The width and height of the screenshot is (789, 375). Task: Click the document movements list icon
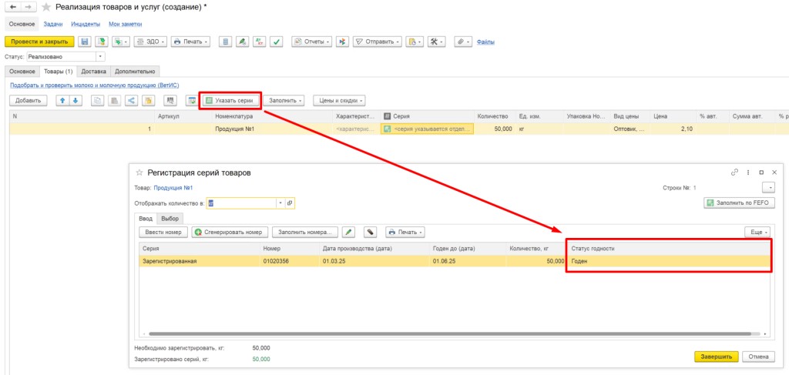[226, 42]
